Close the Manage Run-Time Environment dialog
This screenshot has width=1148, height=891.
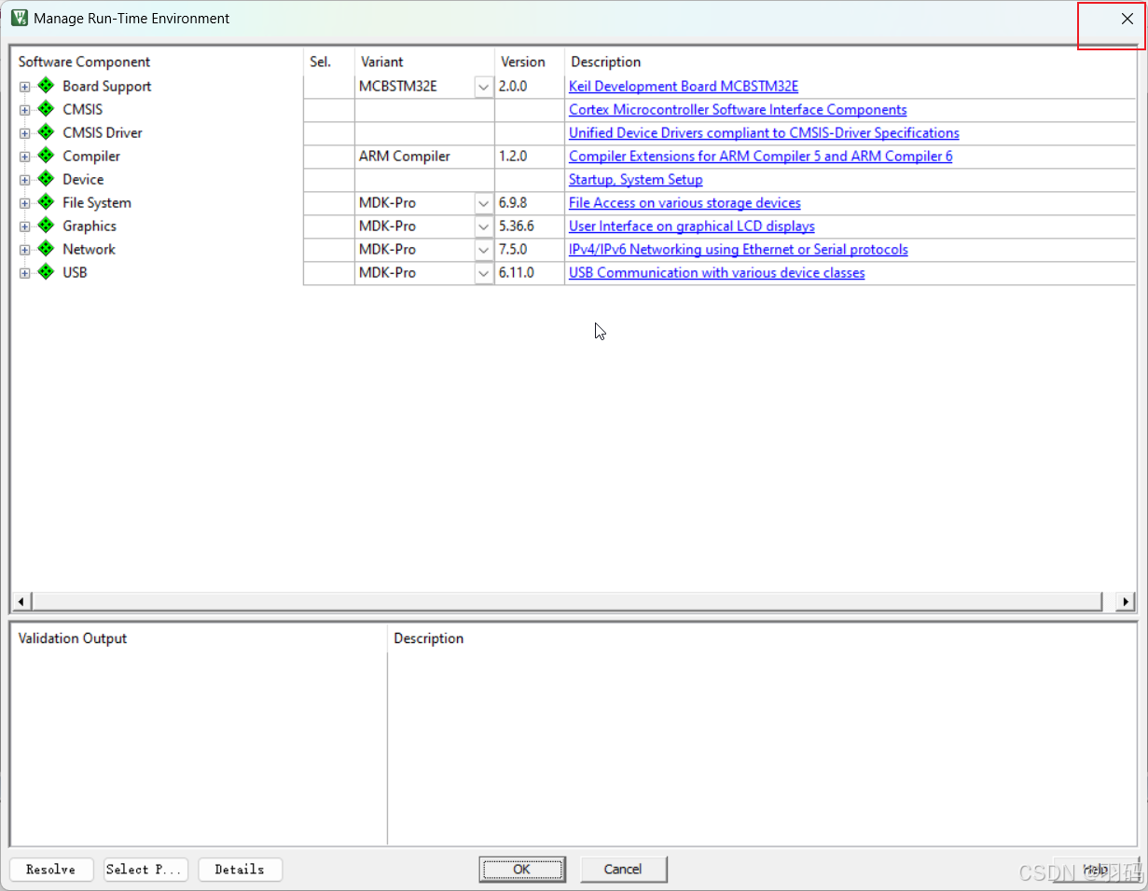1127,19
